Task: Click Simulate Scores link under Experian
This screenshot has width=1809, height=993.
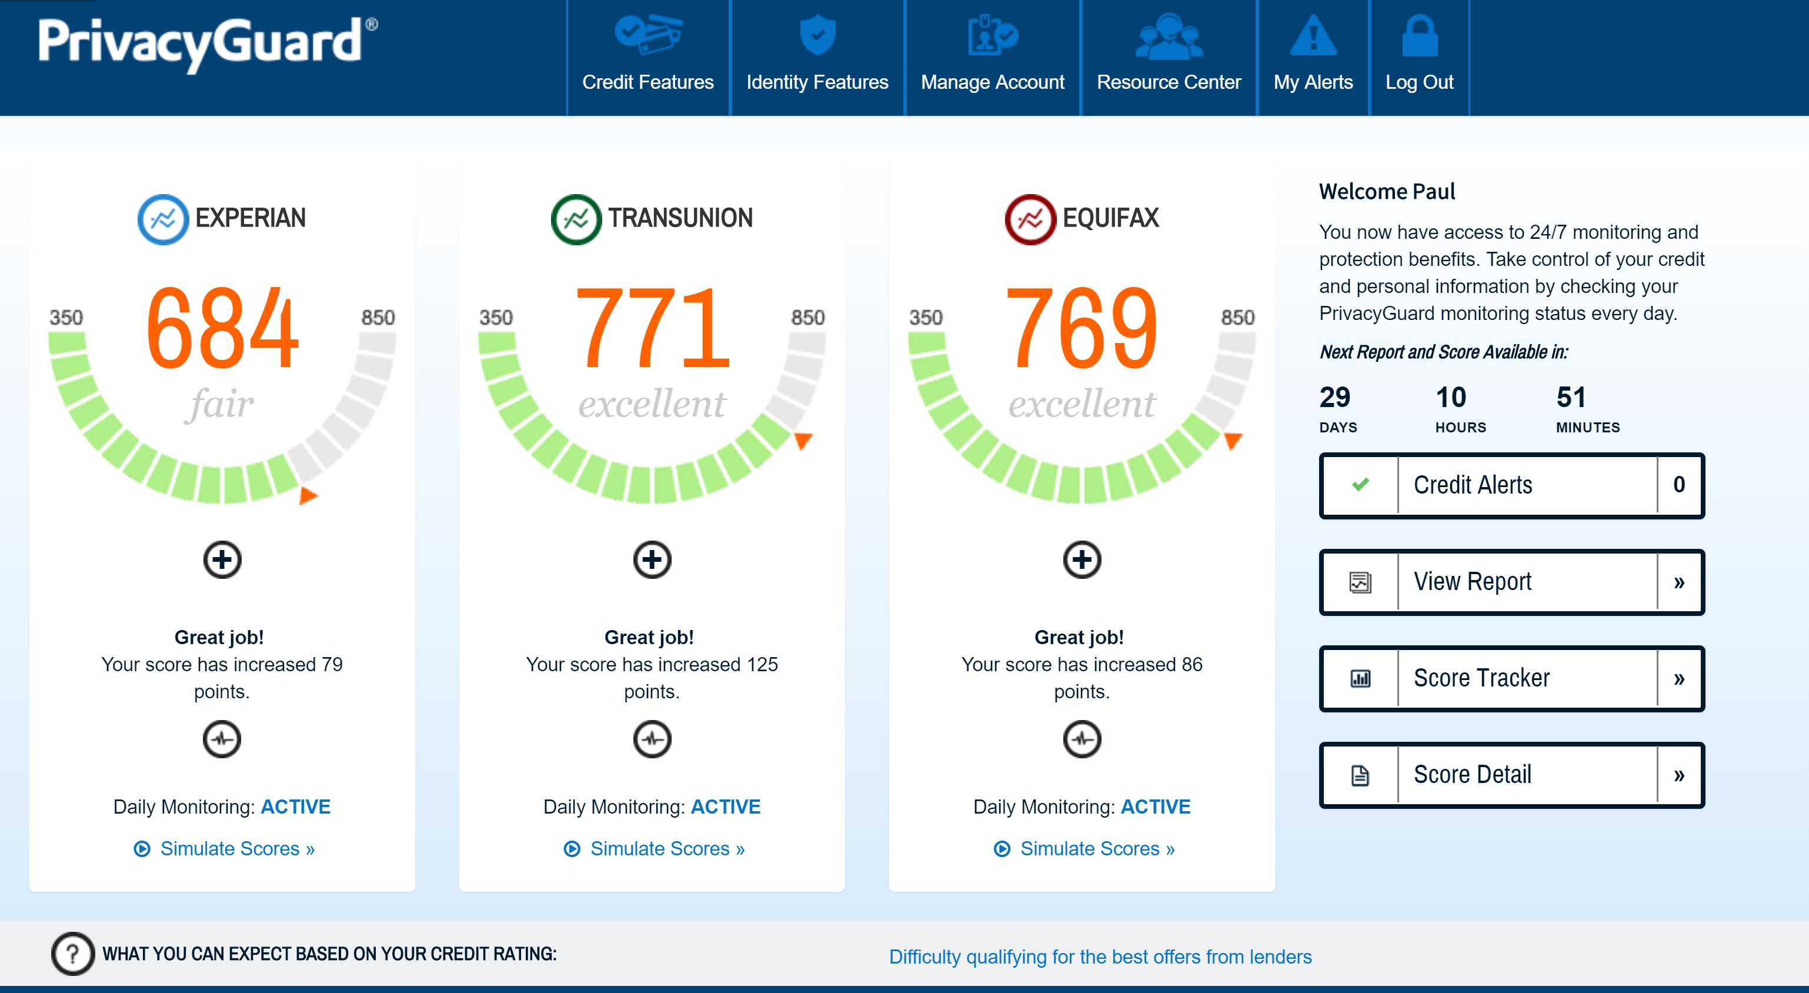Action: click(x=238, y=849)
